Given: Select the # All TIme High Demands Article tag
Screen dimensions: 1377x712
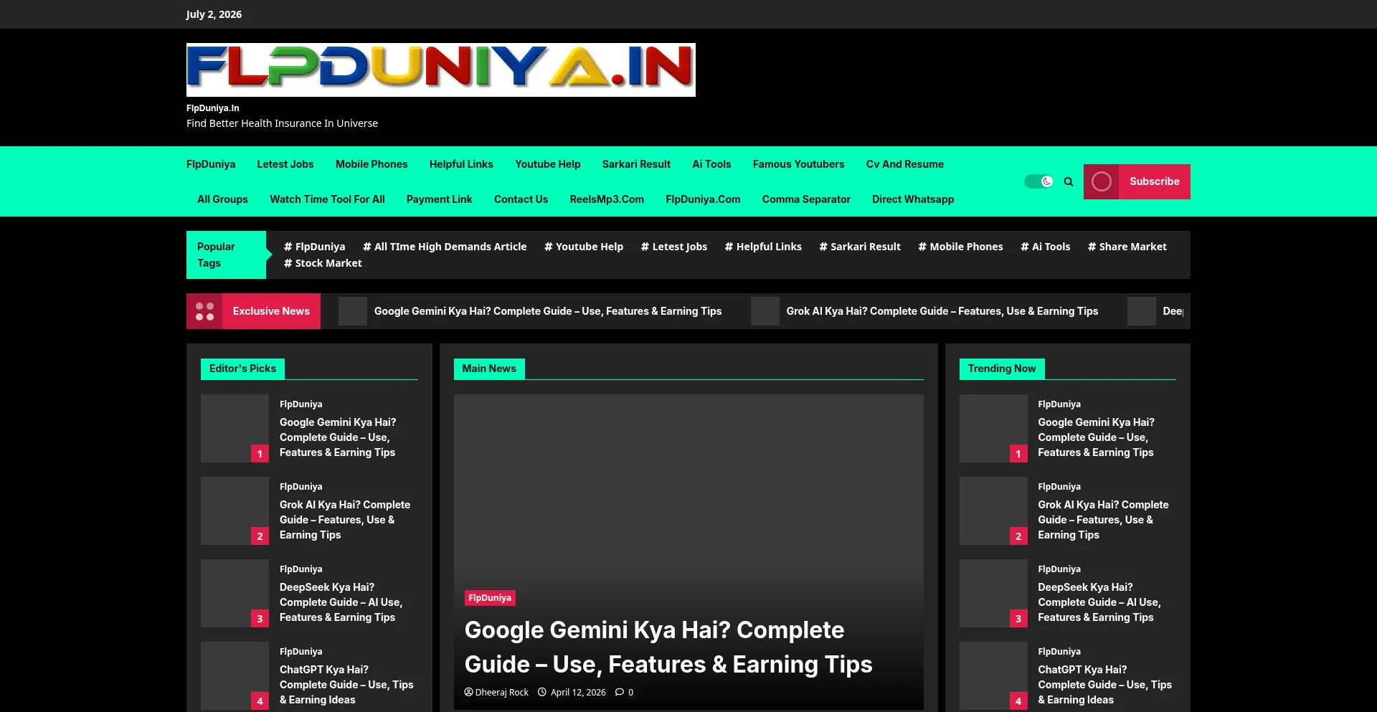Looking at the screenshot, I should point(445,247).
